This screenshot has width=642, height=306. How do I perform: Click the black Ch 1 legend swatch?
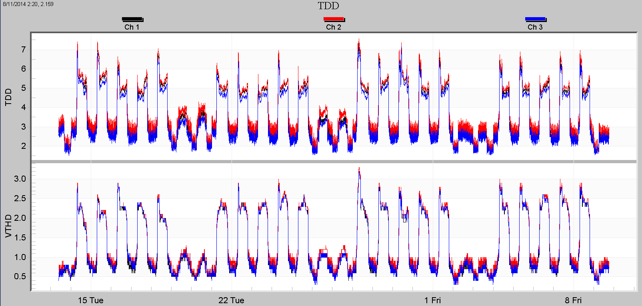pyautogui.click(x=132, y=19)
